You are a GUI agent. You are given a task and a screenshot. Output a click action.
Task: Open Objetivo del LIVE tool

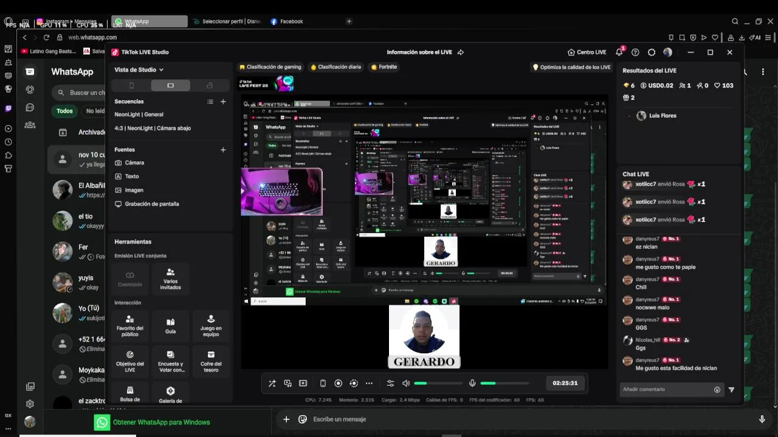click(x=130, y=362)
